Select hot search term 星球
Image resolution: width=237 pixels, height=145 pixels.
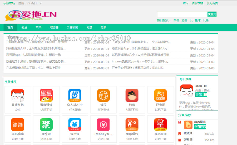pos(198,20)
